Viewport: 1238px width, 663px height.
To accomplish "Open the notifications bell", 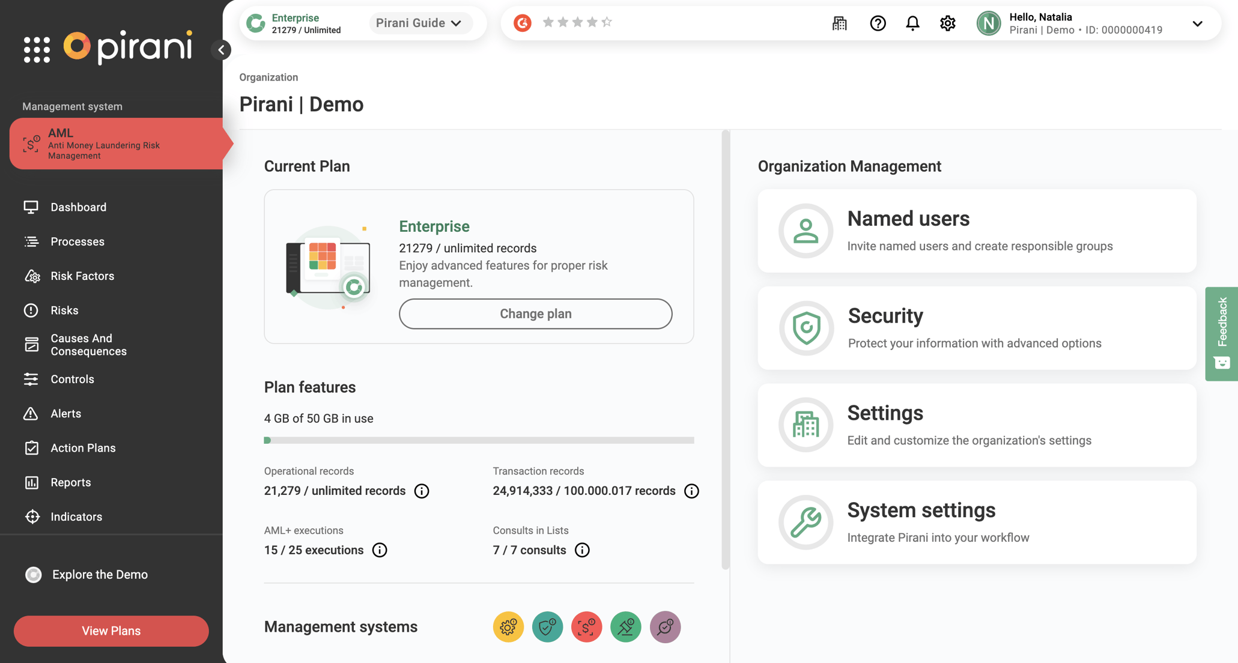I will [912, 23].
